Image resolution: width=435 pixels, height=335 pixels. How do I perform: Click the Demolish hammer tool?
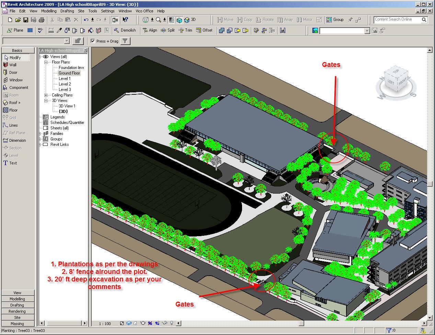tap(125, 30)
